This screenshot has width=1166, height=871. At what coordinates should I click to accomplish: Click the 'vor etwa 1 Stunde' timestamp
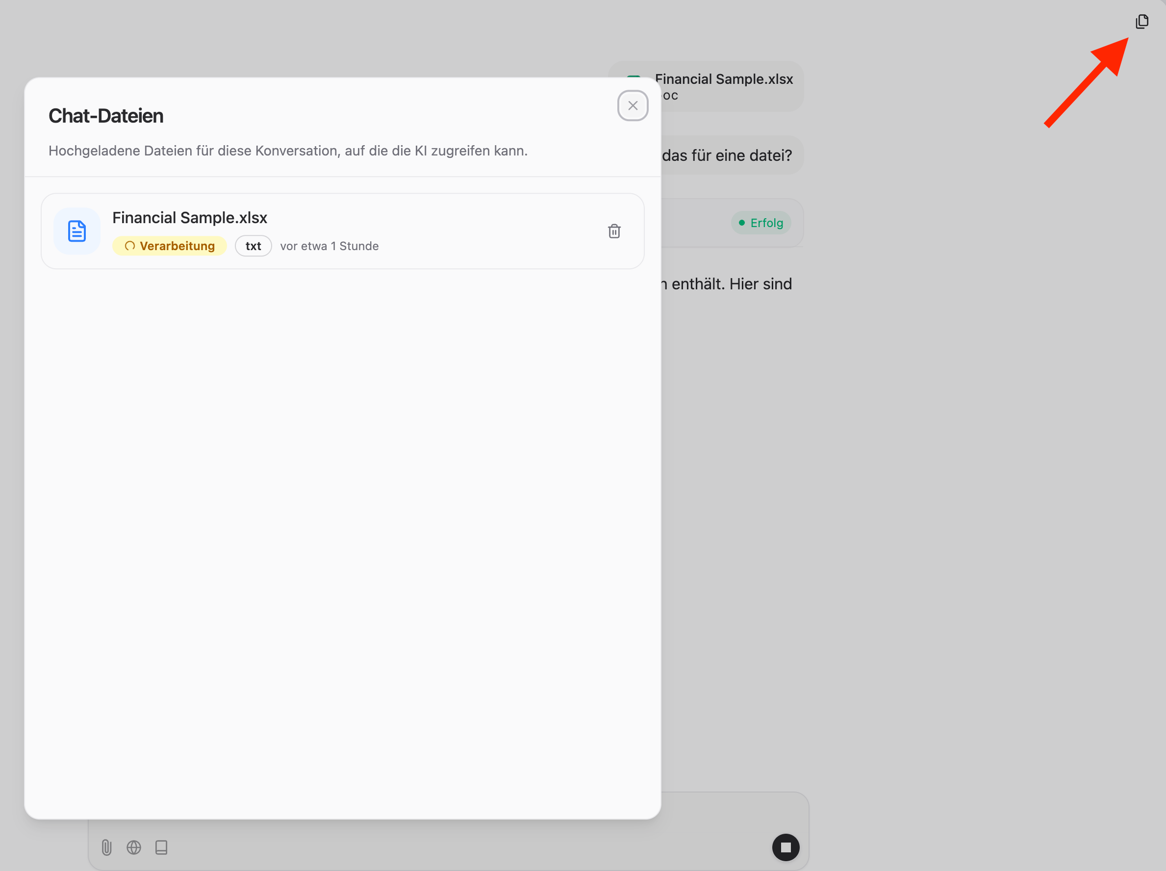point(330,246)
